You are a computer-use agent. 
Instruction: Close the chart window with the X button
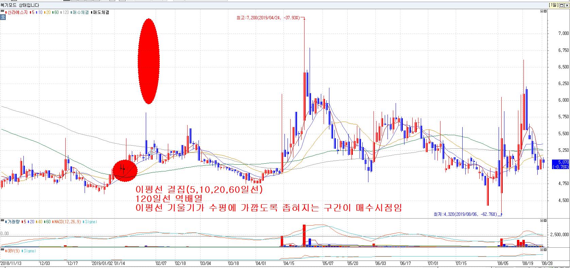point(567,5)
